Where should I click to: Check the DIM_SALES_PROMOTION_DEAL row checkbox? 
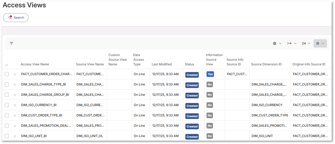click(x=7, y=126)
